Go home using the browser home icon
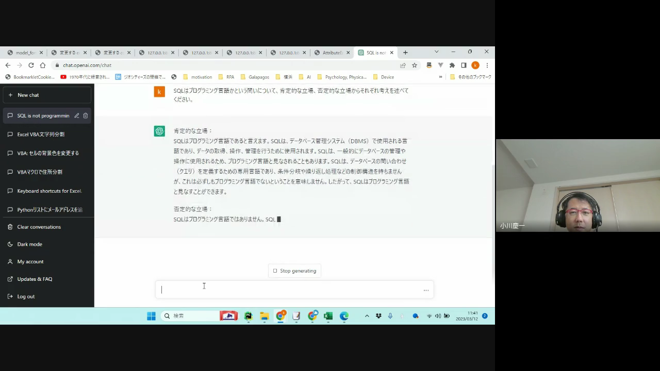Viewport: 660px width, 371px height. coord(43,65)
